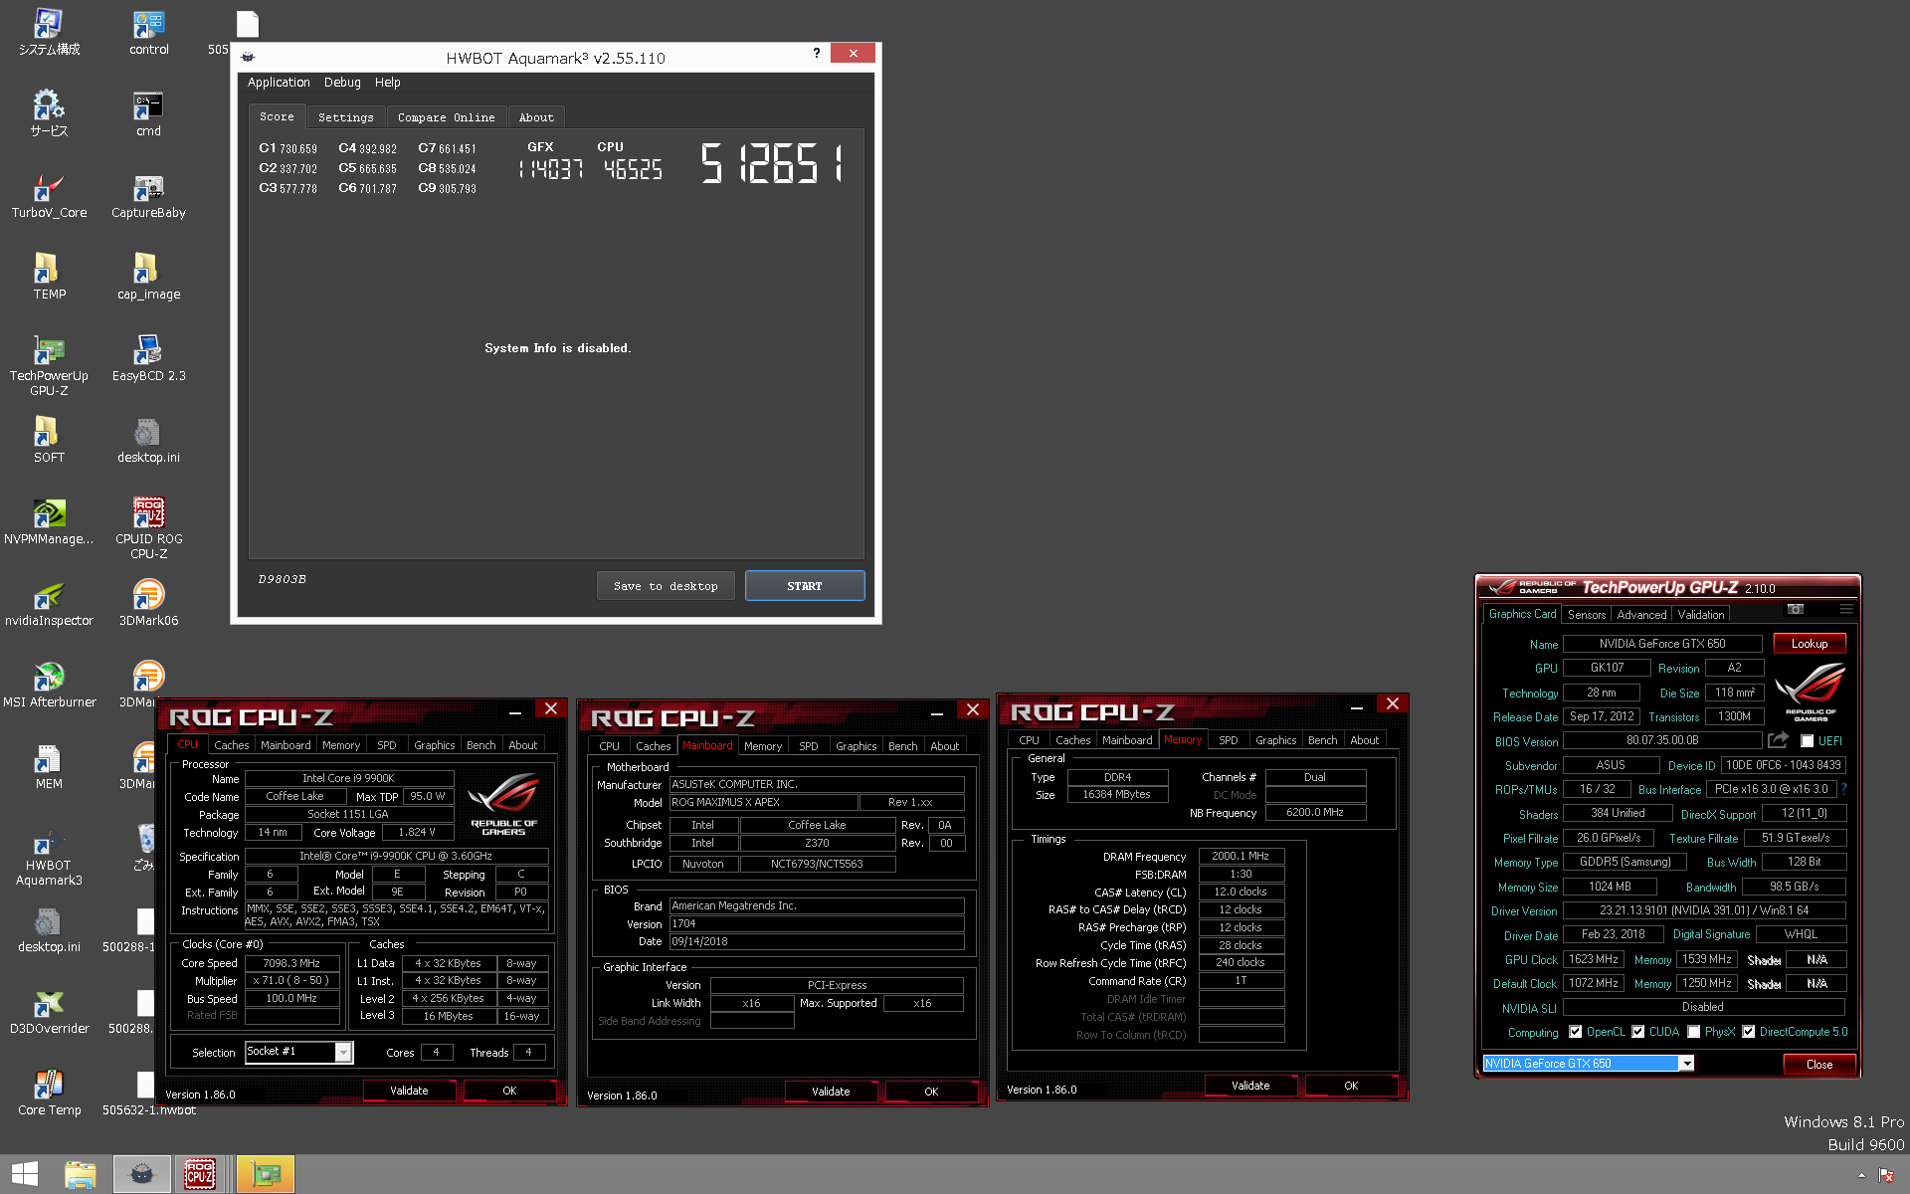Open the cmd desktop shortcut
Viewport: 1910px width, 1194px height.
click(148, 113)
